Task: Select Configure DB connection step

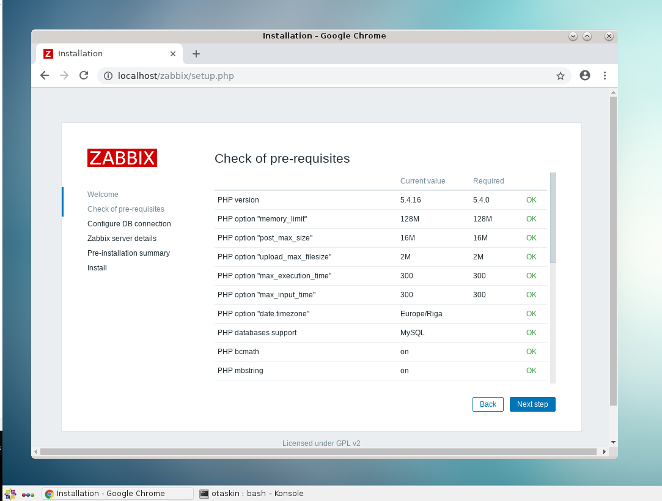Action: click(129, 224)
